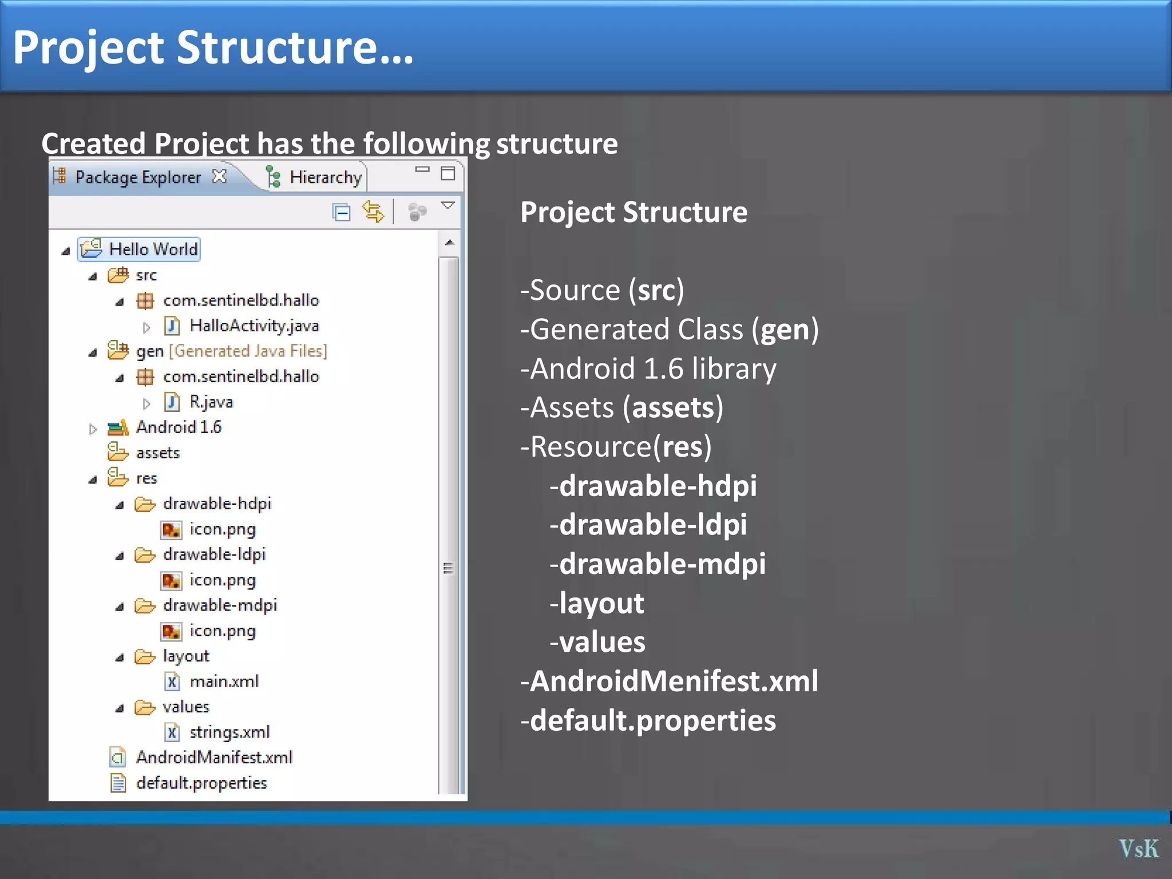Collapse the res folder
The height and width of the screenshot is (879, 1172).
(93, 480)
